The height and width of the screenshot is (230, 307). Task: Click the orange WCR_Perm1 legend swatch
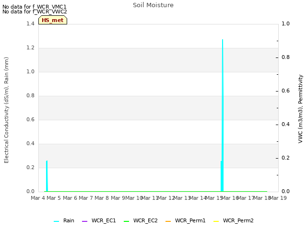[x=168, y=221]
